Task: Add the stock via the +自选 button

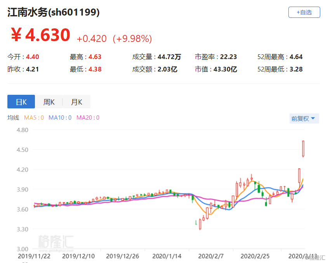Action: point(304,12)
